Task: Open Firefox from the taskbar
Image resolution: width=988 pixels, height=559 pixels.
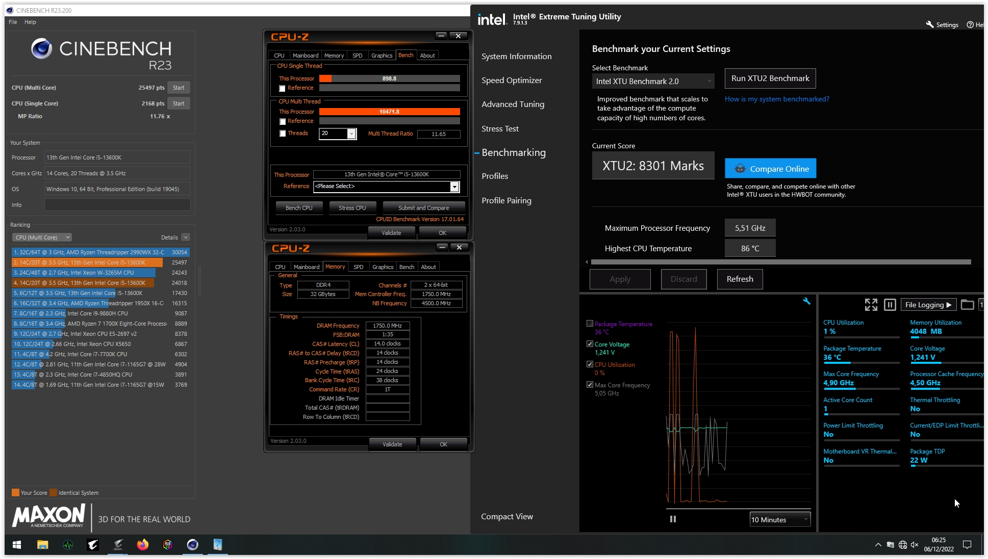Action: click(142, 545)
